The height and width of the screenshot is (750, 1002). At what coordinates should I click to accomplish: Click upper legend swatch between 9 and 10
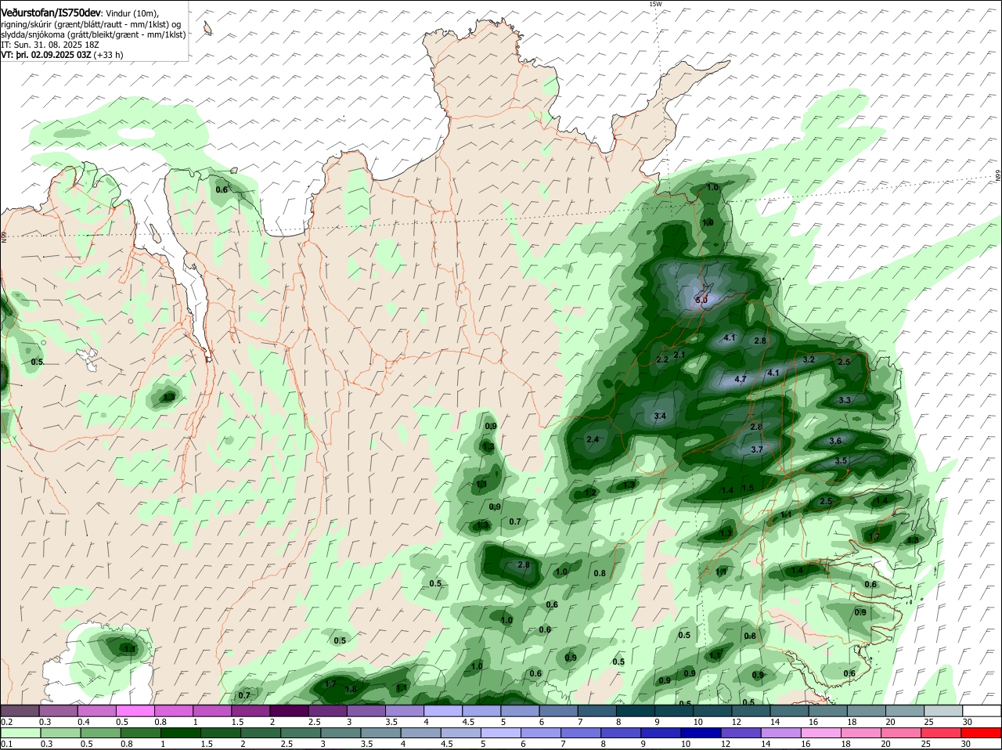[674, 711]
